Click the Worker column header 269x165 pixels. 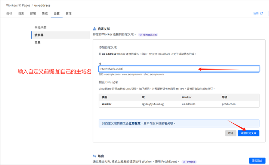(x=187, y=97)
